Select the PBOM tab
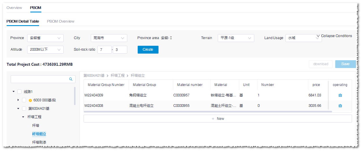The width and height of the screenshot is (363, 152). (36, 8)
